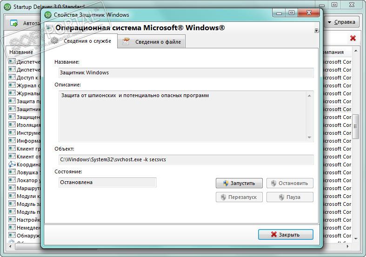Viewport: 366px width, 257px height.
Task: Open the Сведения о файле tab
Action: coord(152,42)
